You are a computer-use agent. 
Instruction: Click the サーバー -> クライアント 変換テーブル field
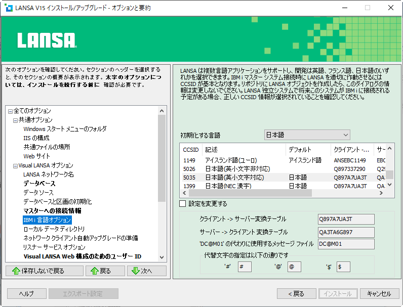(x=346, y=232)
